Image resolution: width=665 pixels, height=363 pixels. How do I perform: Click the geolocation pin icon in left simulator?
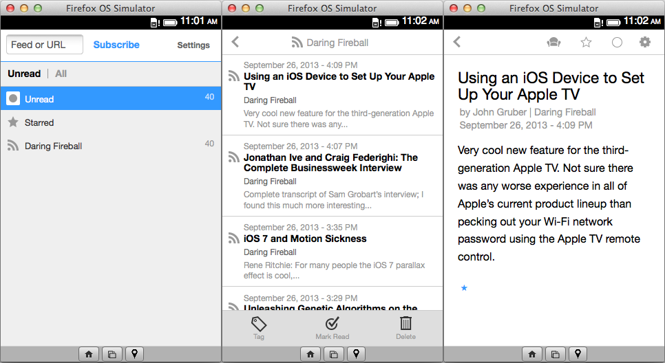tap(135, 354)
